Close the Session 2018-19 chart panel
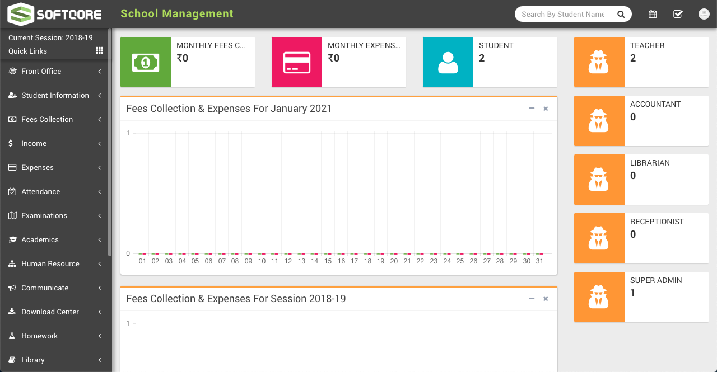This screenshot has width=717, height=372. coord(546,299)
